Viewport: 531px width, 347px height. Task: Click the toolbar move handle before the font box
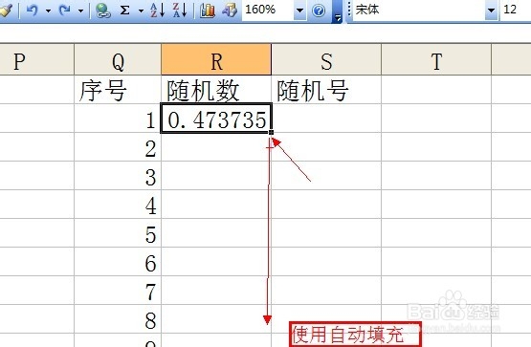coord(349,11)
